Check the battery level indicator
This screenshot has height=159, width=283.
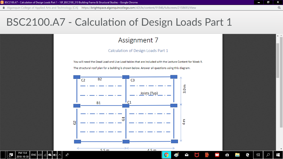pos(54,155)
